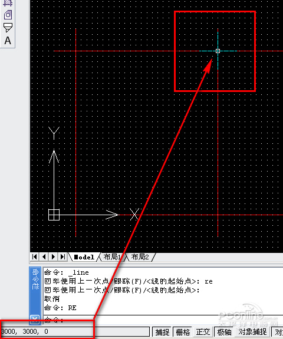Click the 命令: command input line
283x339 pixels.
(163, 320)
